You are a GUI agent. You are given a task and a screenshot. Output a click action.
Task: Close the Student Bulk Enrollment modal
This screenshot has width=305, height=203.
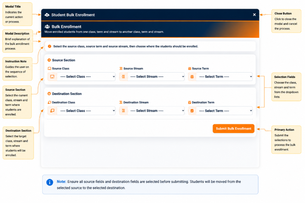pos(254,15)
